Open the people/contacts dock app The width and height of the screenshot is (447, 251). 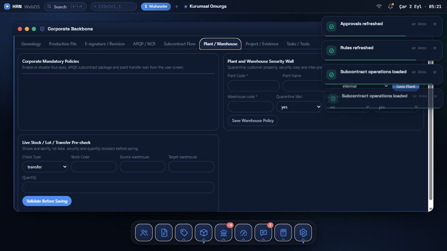pyautogui.click(x=144, y=233)
